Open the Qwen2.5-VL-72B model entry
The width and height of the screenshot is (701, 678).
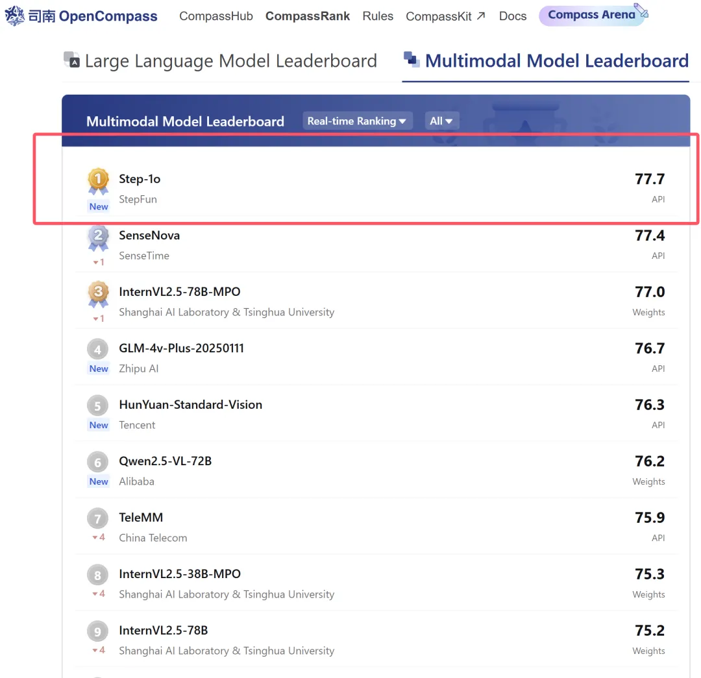coord(166,461)
